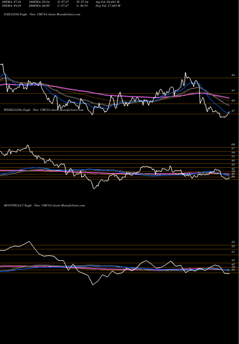Click the Day Vol figure

[108, 6]
